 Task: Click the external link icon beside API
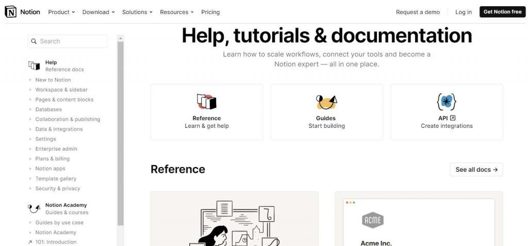click(x=453, y=118)
